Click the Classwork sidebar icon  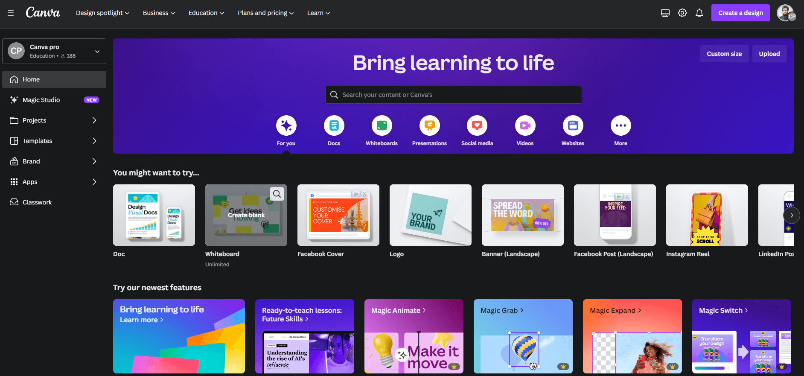14,202
